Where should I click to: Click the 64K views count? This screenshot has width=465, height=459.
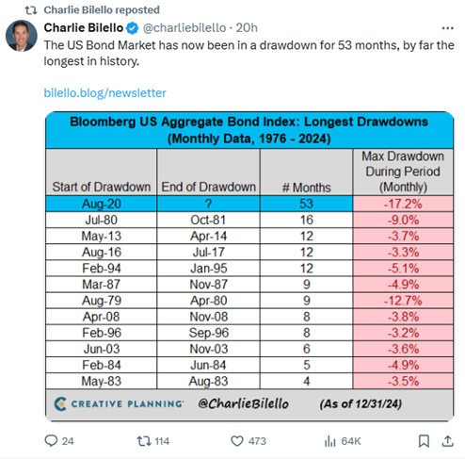(351, 441)
